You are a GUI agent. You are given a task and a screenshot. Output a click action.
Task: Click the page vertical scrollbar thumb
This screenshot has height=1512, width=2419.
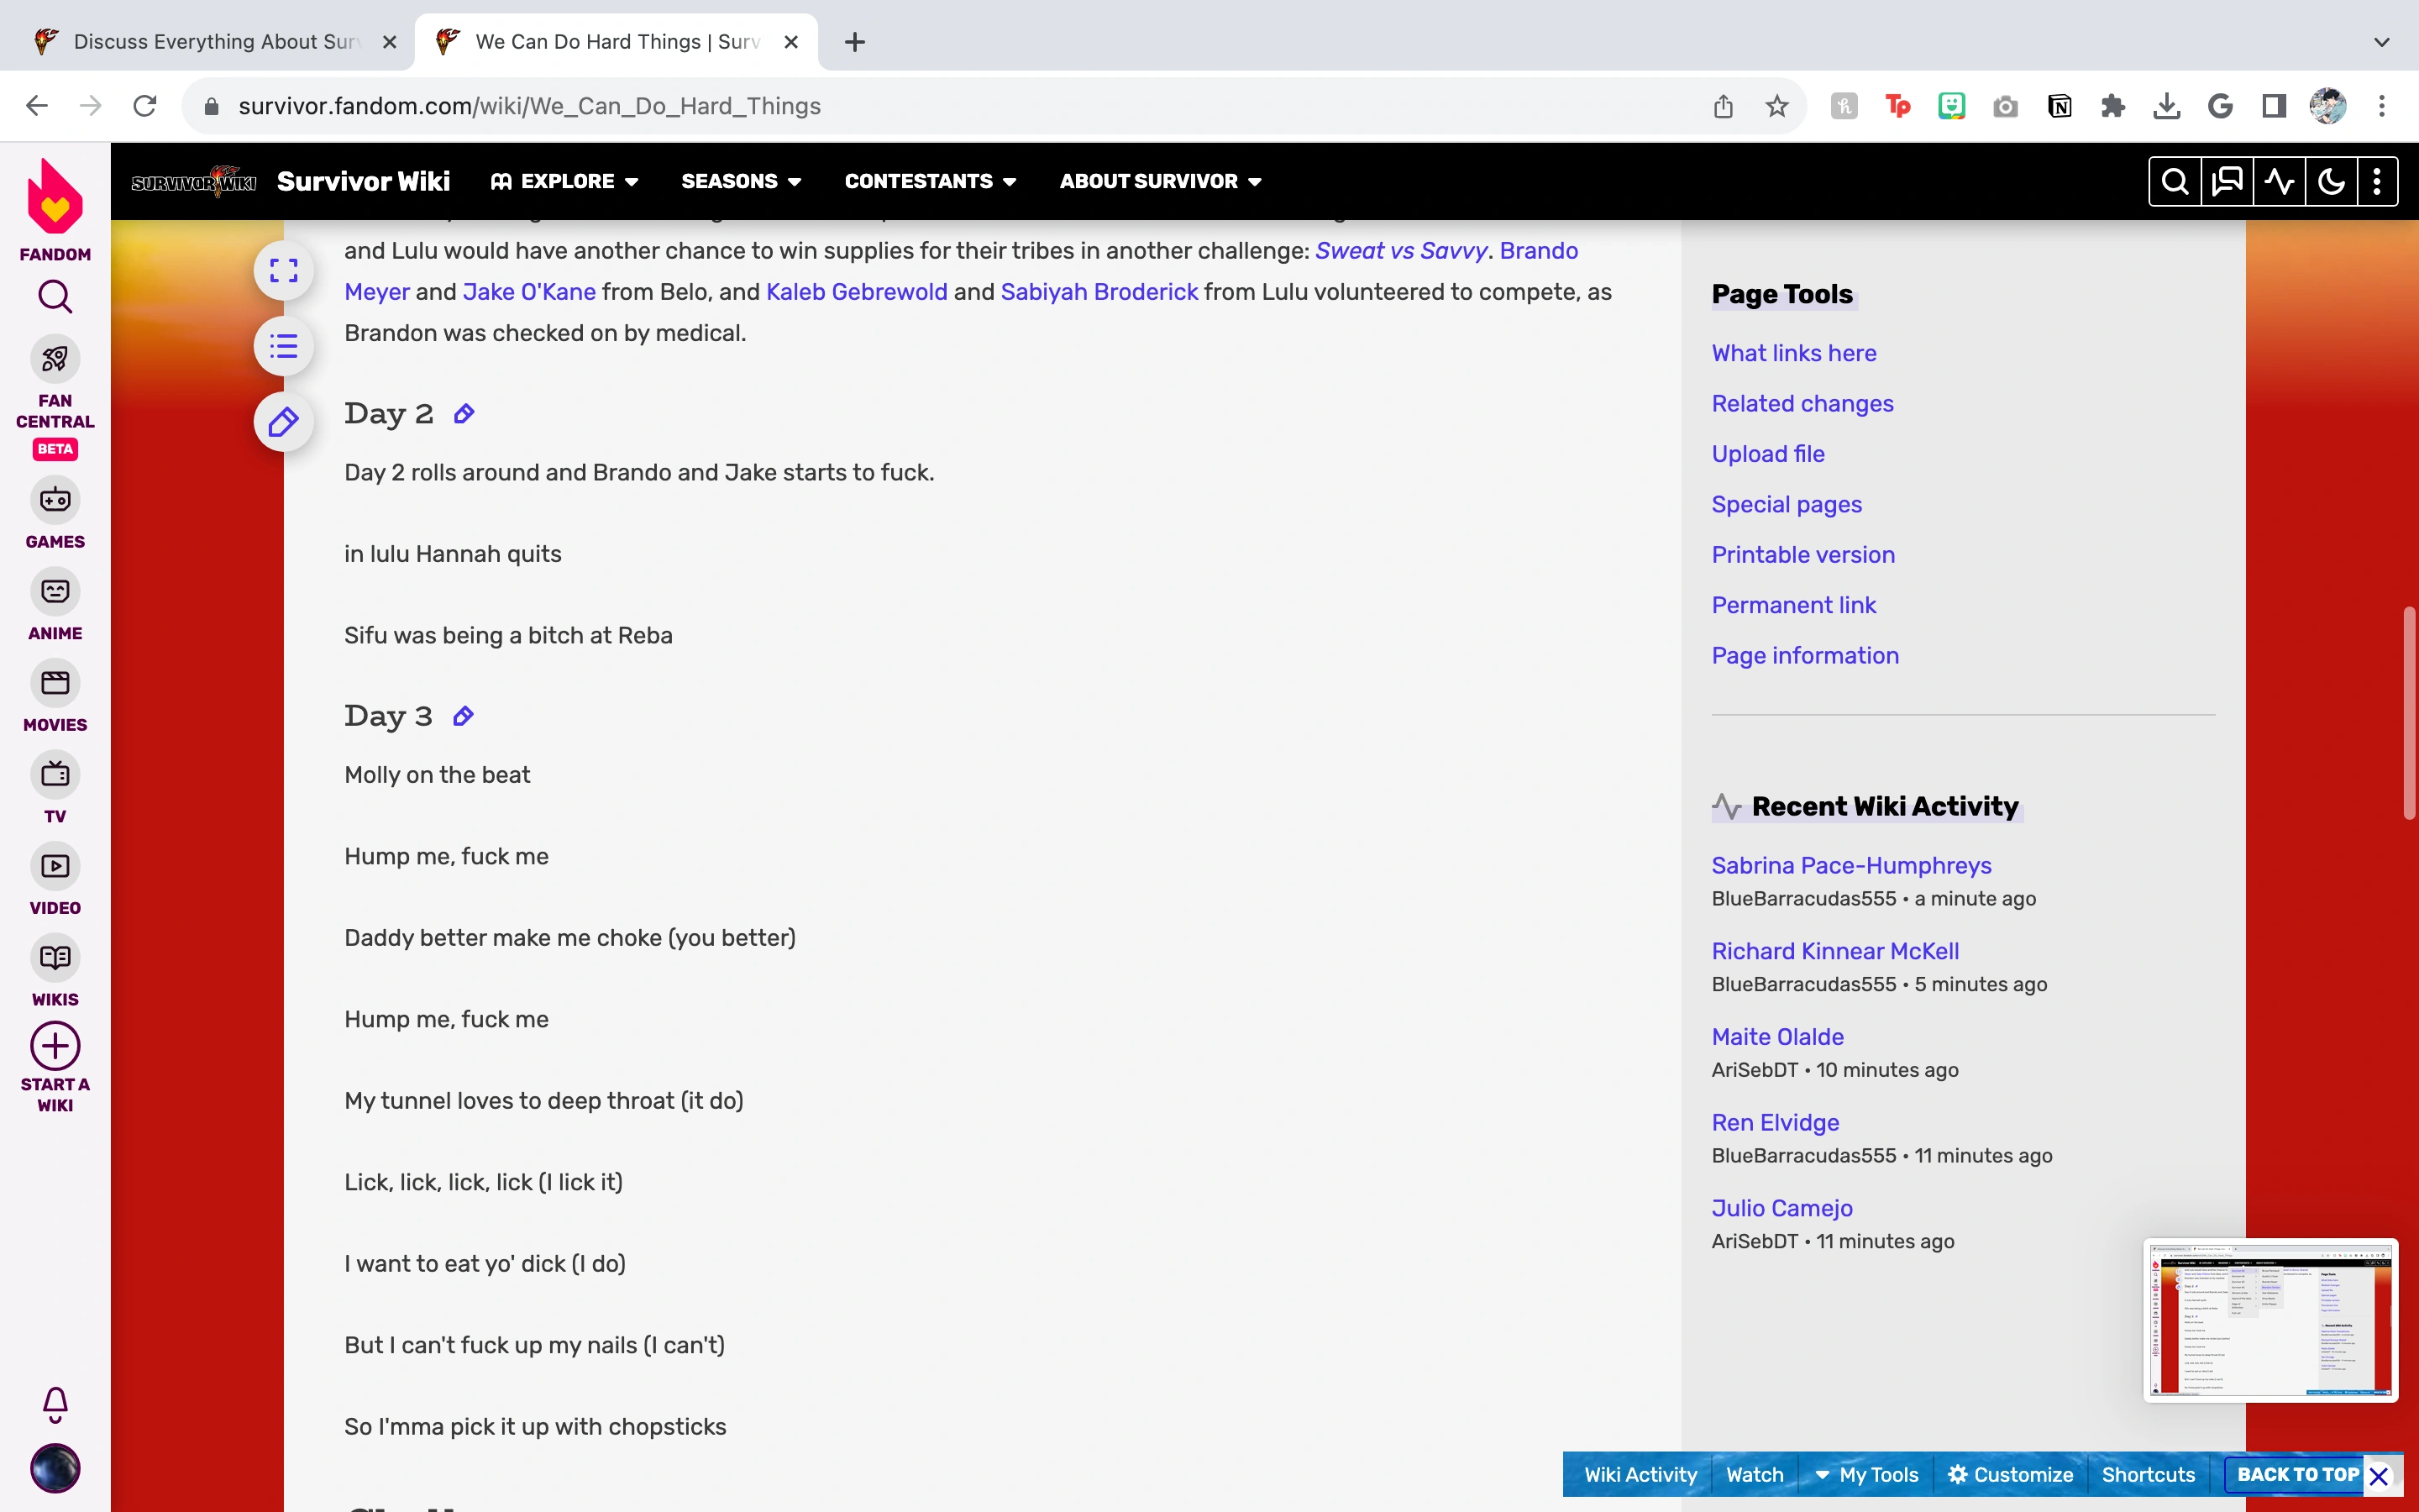pos(2409,712)
